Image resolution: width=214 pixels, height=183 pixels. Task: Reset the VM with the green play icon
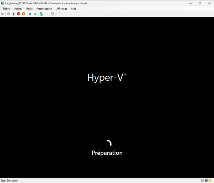pos(35,14)
